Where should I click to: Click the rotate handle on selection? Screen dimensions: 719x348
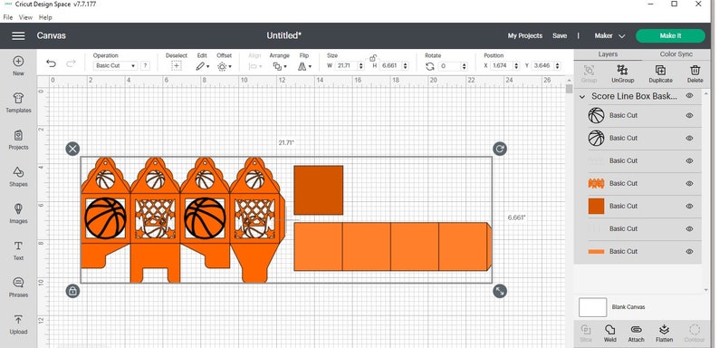tap(500, 149)
